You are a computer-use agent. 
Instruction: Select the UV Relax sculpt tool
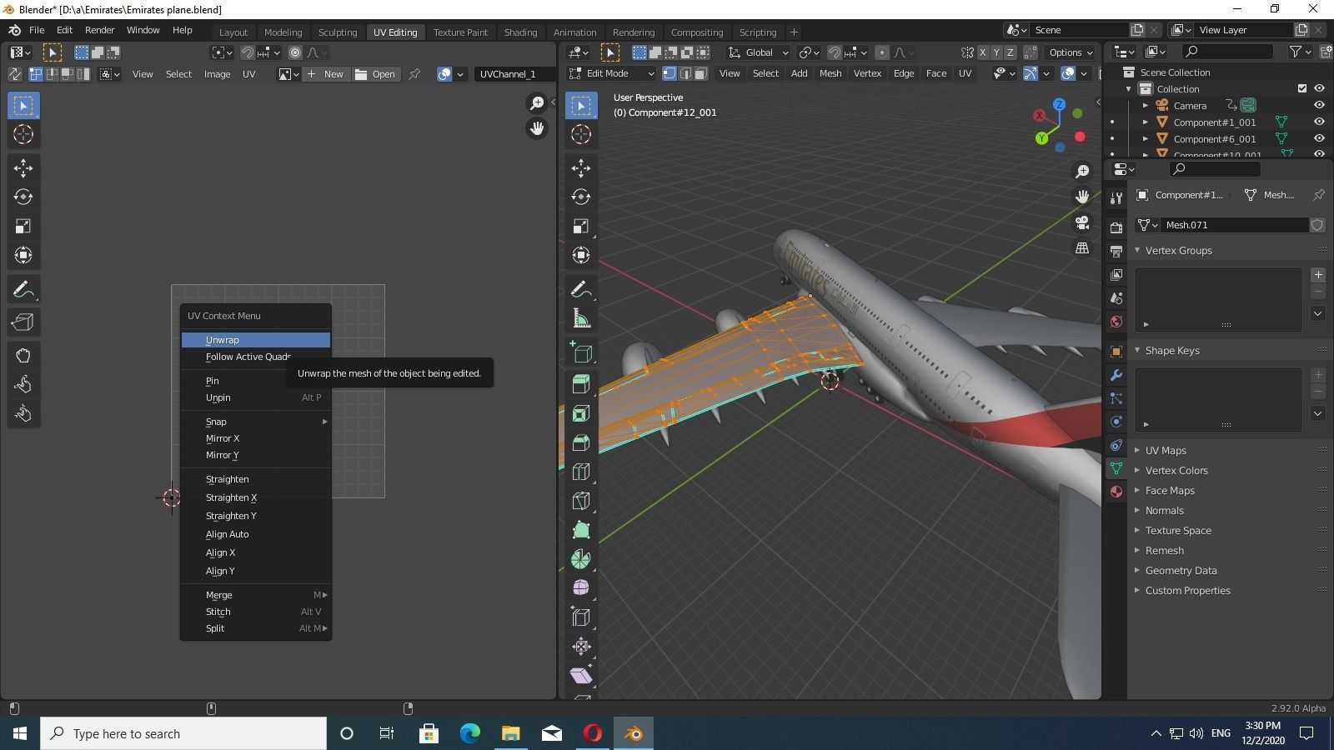click(23, 384)
